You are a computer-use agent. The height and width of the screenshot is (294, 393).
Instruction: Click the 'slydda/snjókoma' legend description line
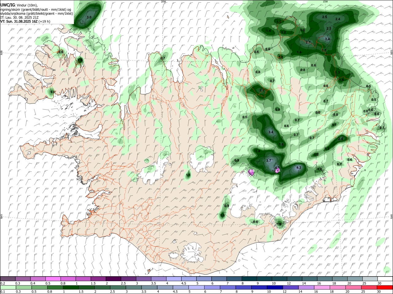click(x=37, y=13)
